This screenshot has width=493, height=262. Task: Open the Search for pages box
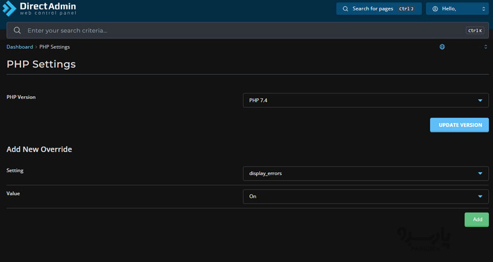(x=379, y=9)
